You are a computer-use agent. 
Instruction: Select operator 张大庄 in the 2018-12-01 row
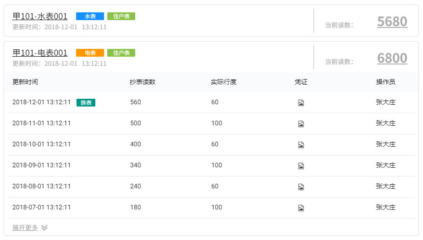click(385, 102)
